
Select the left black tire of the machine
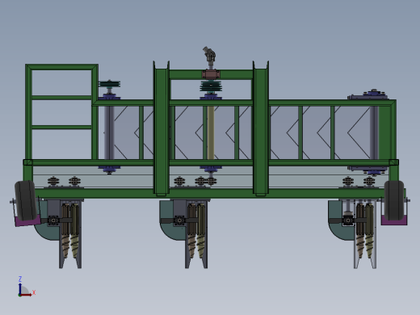pyautogui.click(x=25, y=200)
